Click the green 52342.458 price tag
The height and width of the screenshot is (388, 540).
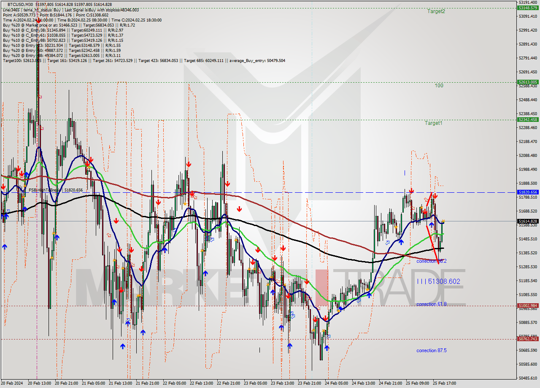pyautogui.click(x=528, y=119)
